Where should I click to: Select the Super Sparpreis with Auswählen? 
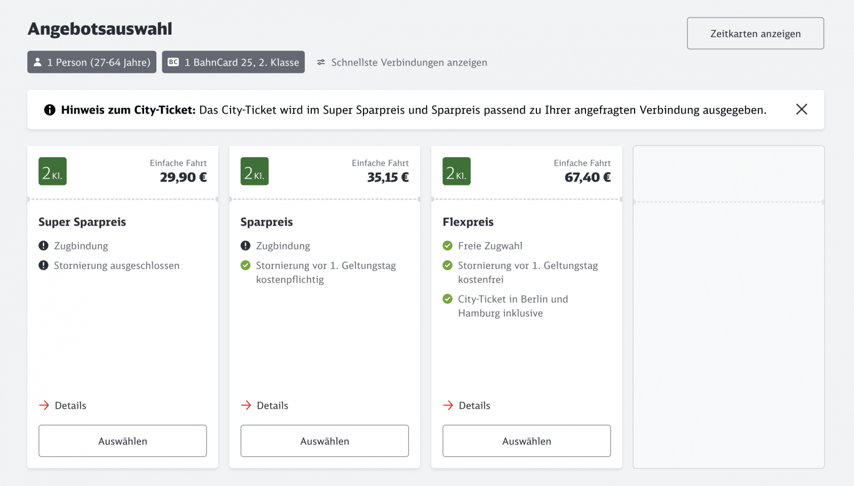pos(122,441)
